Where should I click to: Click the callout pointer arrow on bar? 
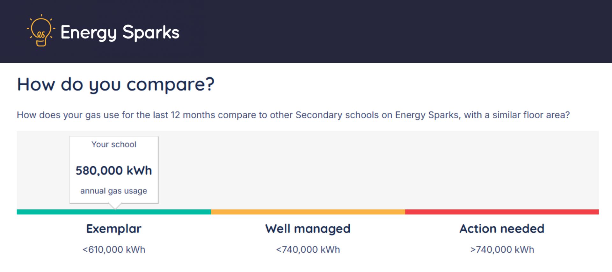click(x=115, y=207)
